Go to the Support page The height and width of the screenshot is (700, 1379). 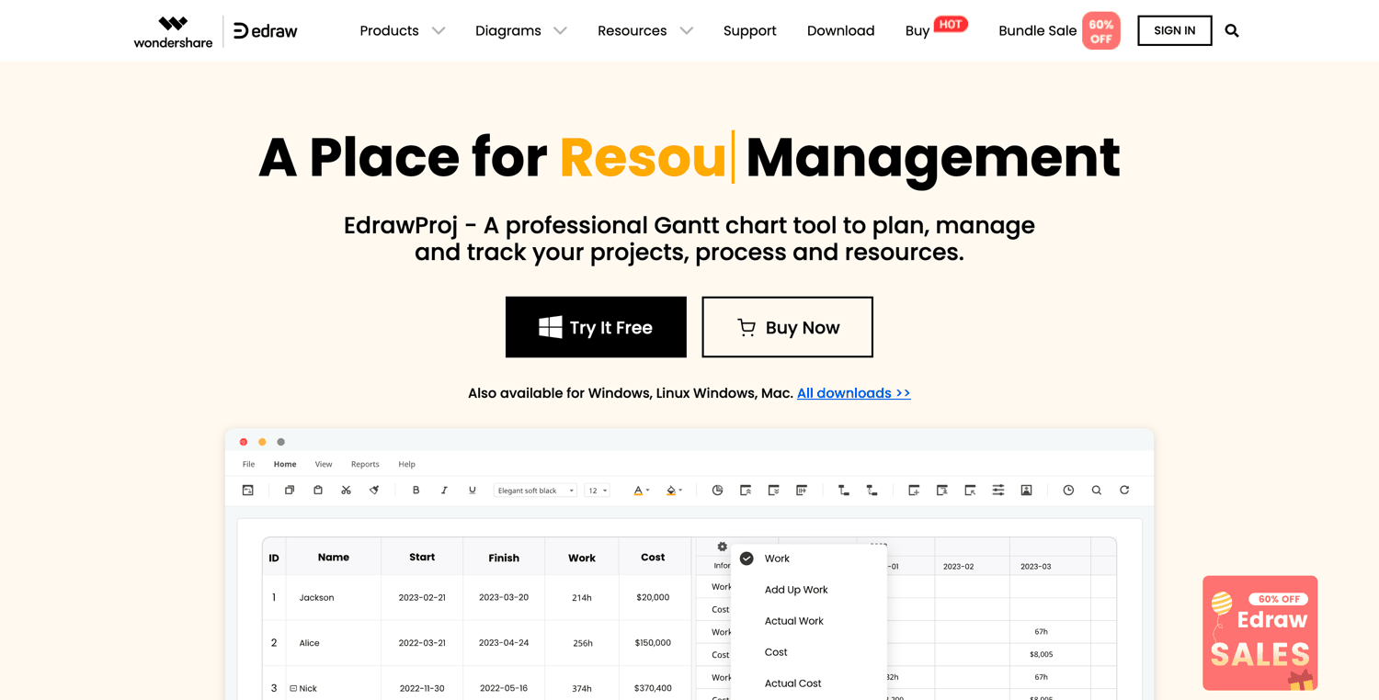tap(749, 31)
